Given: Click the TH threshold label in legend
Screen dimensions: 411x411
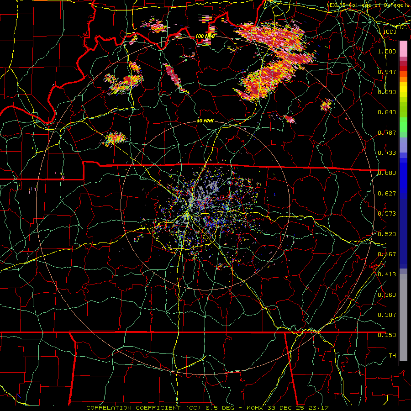Looking at the screenshot, I should (392, 355).
